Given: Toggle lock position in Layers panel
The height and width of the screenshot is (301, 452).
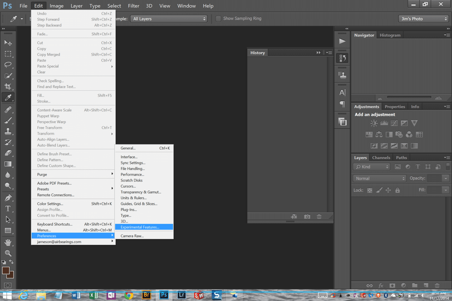Looking at the screenshot, I should 388,190.
